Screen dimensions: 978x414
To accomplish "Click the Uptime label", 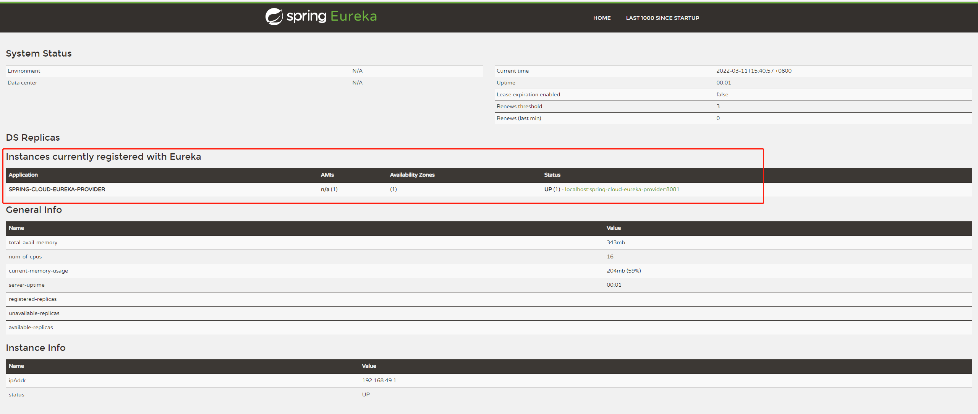I will [x=506, y=83].
